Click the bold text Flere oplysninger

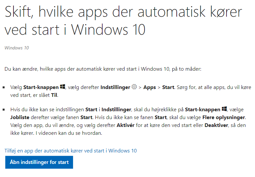224,117
